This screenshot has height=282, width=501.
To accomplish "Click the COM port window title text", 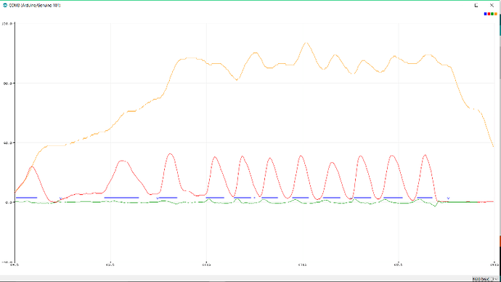I will tap(35, 5).
